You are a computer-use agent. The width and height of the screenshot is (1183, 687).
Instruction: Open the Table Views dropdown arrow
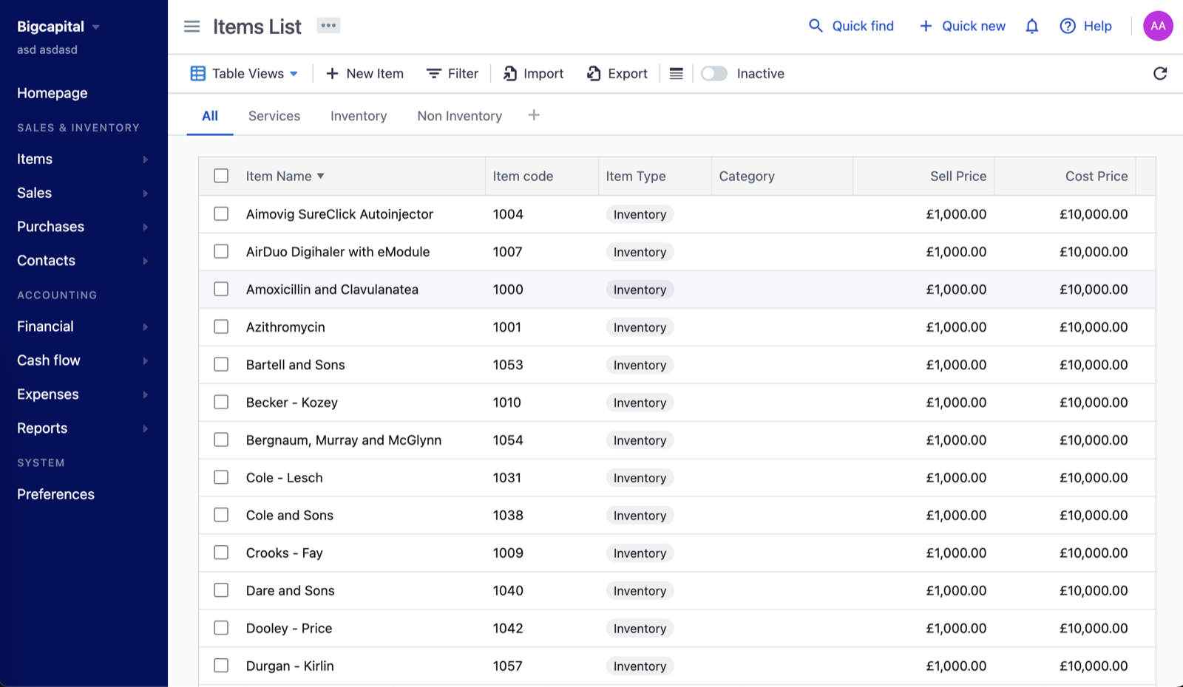[294, 74]
